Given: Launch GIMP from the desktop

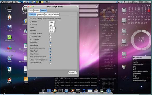Looking at the screenshot, I should [10, 69].
